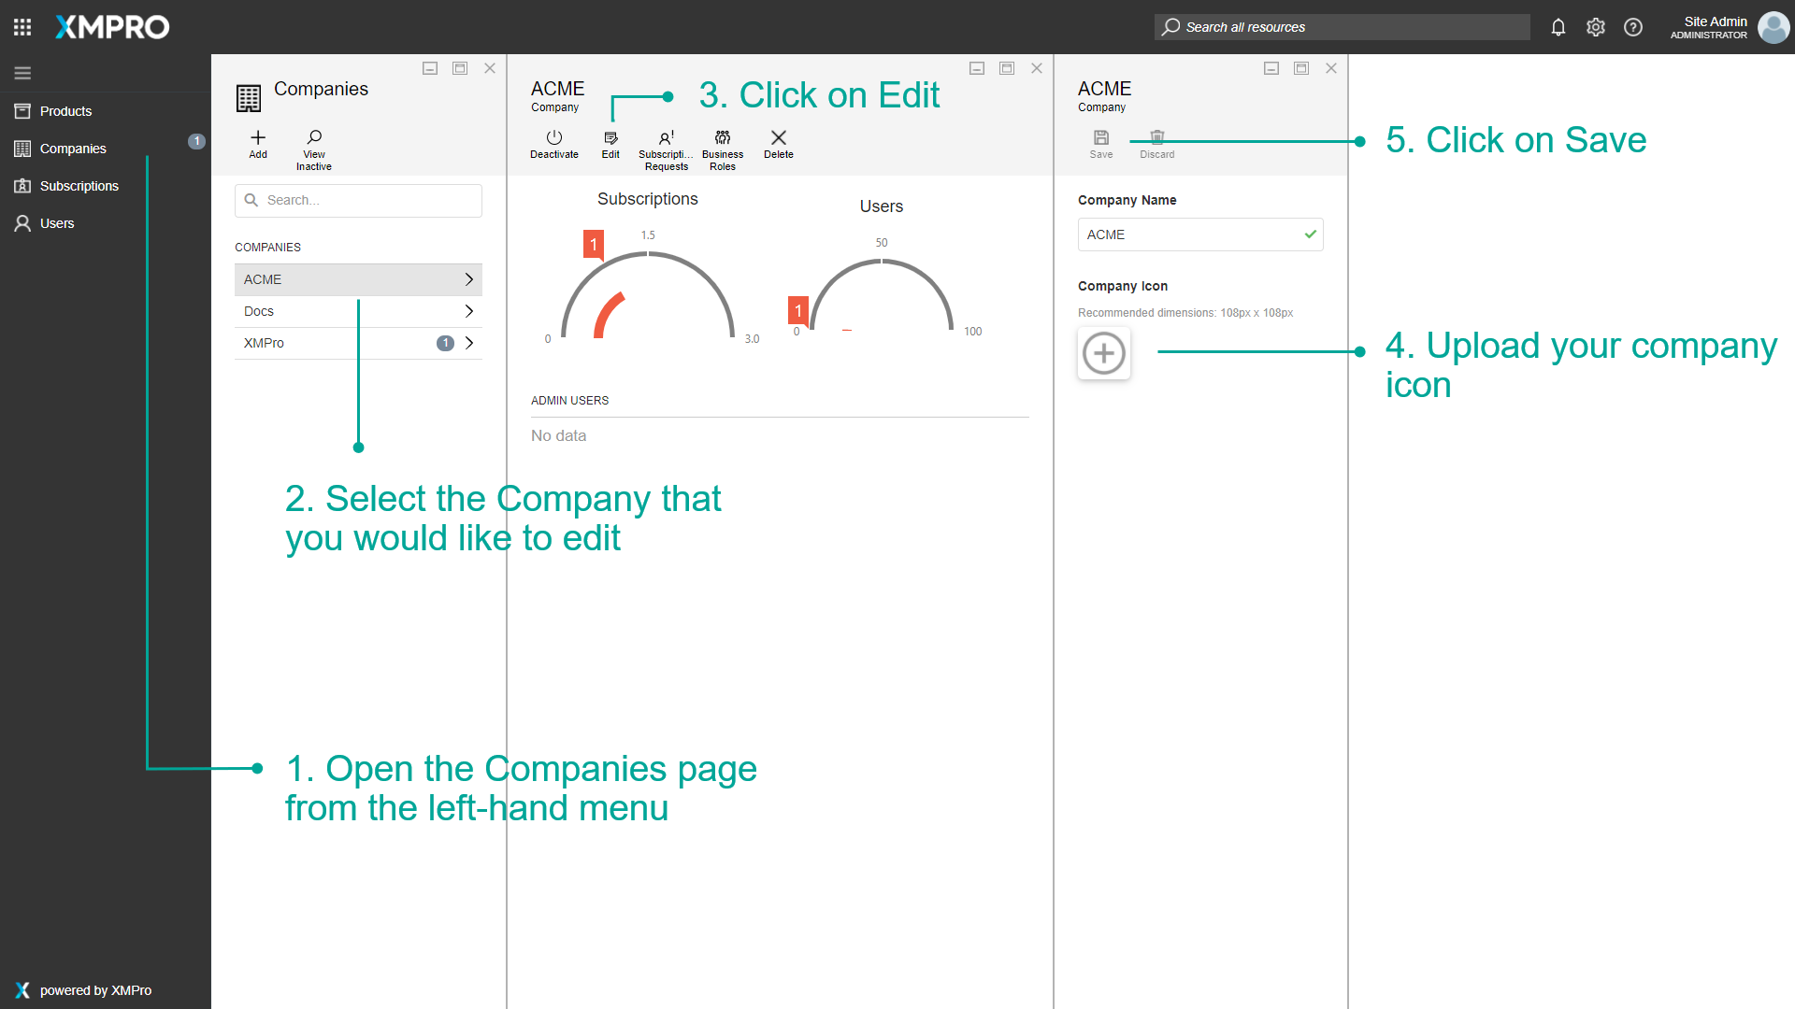Expand the XMPro company row chevron
This screenshot has width=1795, height=1009.
pos(468,343)
